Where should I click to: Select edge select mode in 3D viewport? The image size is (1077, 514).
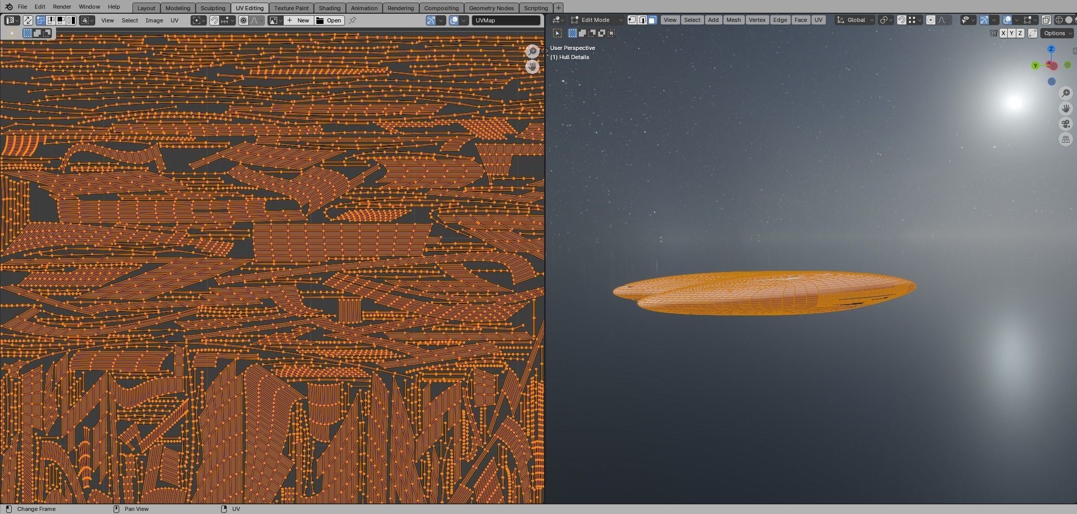coord(642,20)
